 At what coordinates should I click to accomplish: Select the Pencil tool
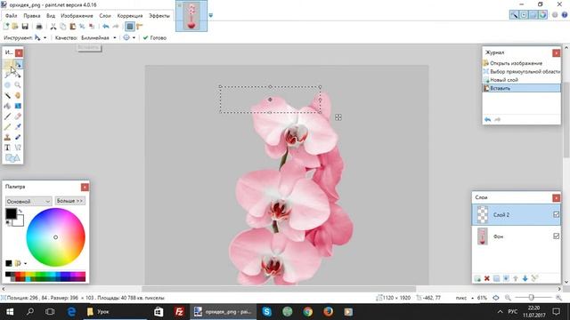8,126
